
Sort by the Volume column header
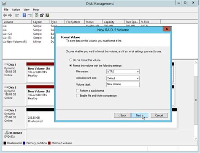coord(17,22)
